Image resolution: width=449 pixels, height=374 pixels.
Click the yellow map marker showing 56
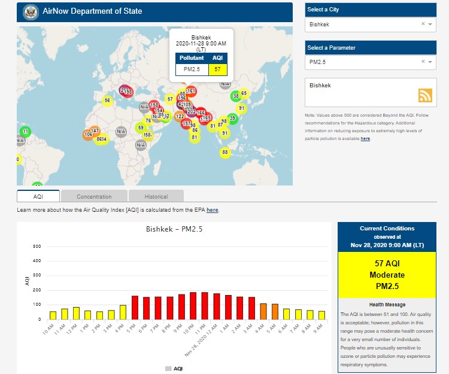point(107,101)
